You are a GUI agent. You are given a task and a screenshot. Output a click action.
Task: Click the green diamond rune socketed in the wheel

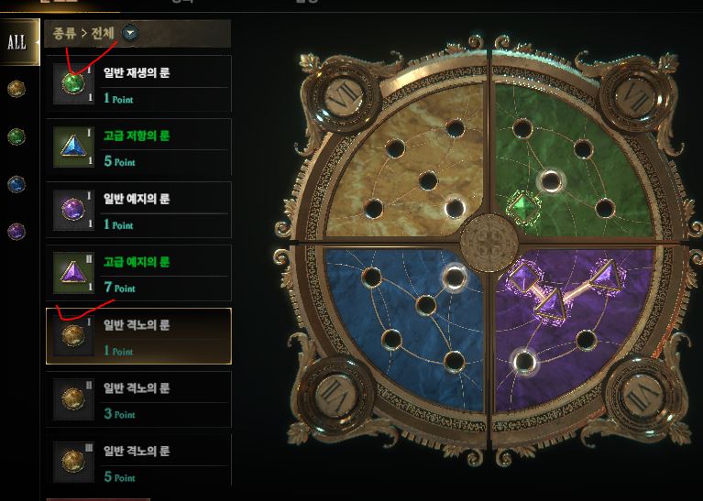tap(524, 208)
